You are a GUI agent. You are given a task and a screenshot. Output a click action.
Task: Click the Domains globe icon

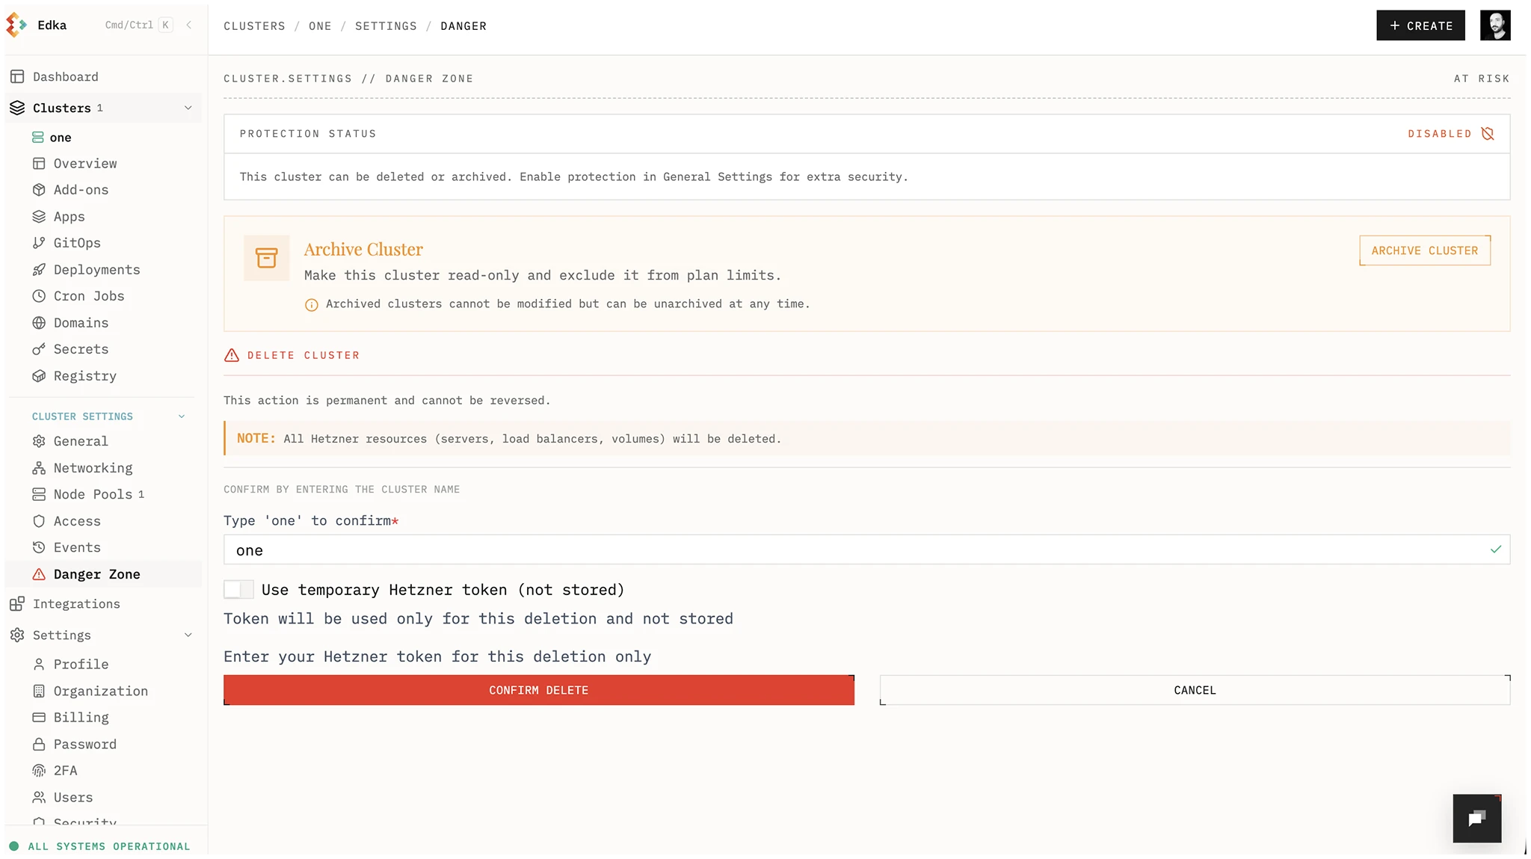click(39, 322)
